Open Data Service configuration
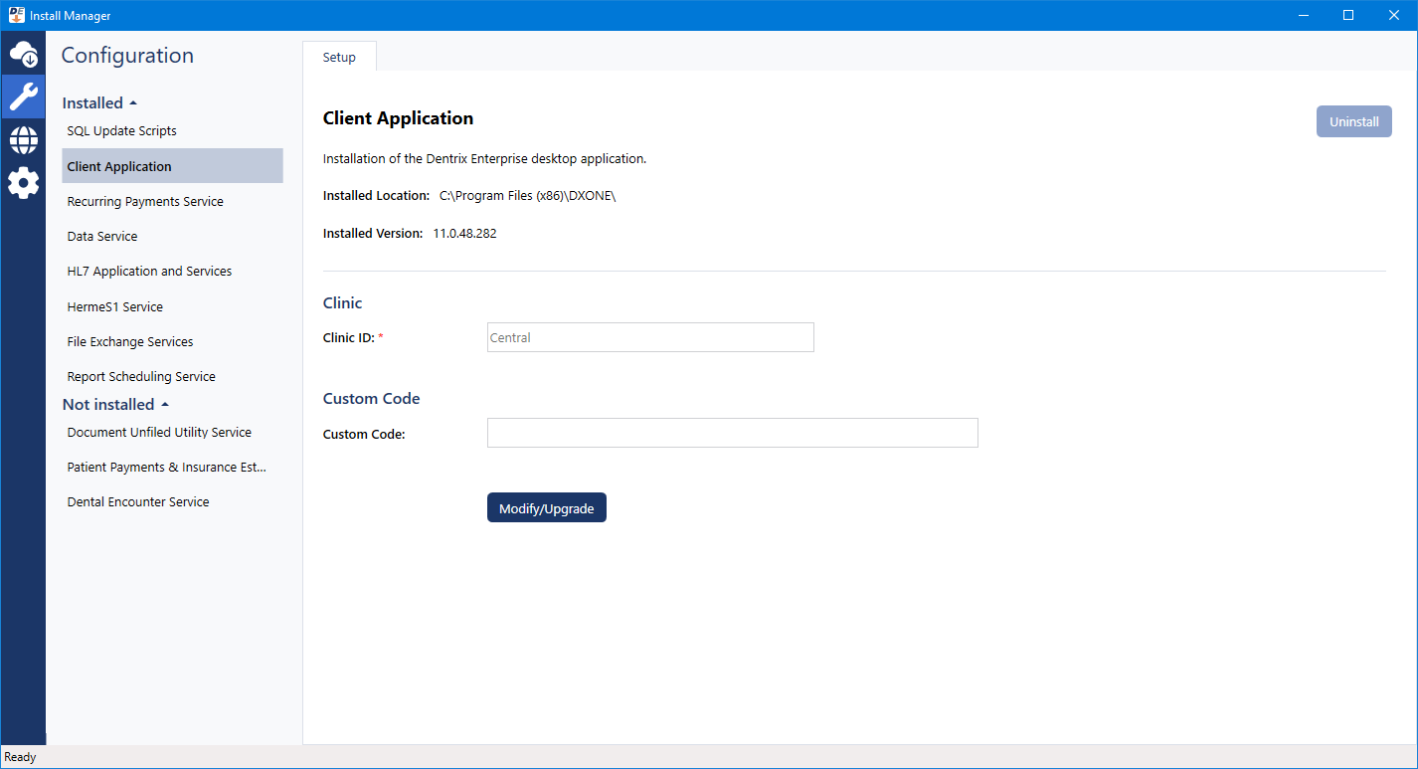 (102, 237)
